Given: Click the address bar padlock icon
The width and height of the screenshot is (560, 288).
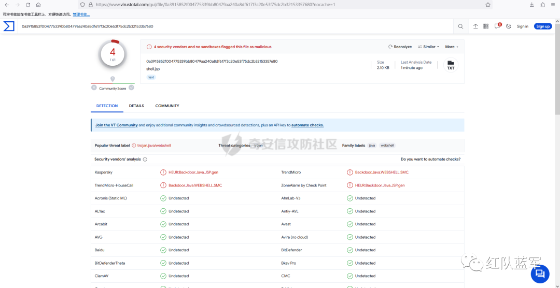Looking at the screenshot, I should click(x=90, y=5).
